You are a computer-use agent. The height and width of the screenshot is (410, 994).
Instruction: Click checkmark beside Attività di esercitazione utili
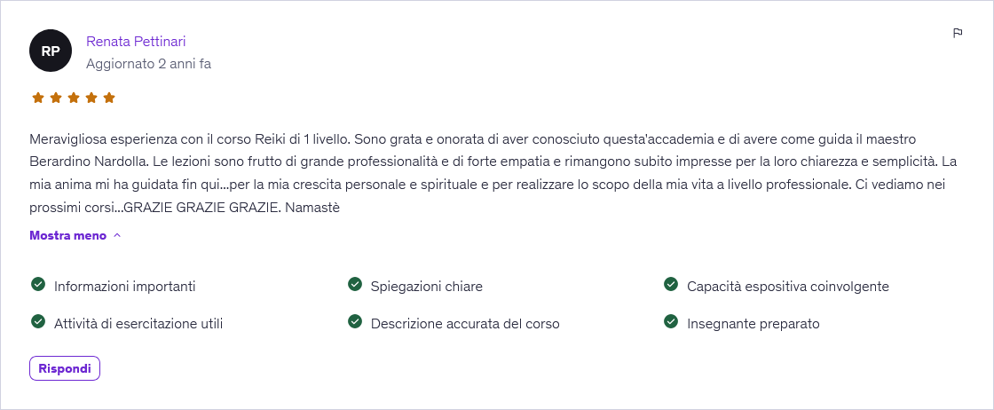[x=38, y=322]
